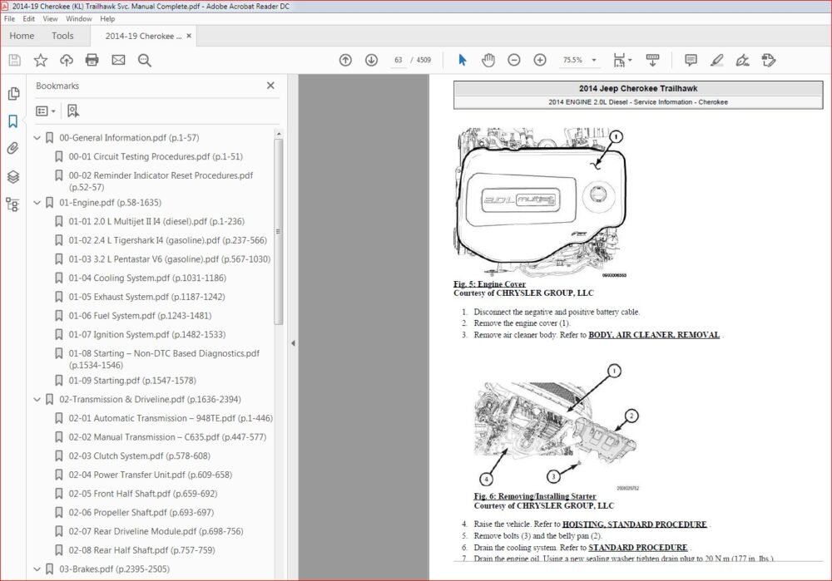Open 01-03 3.2 L Pentastar V6 bookmark
Image resolution: width=832 pixels, height=581 pixels.
(169, 258)
